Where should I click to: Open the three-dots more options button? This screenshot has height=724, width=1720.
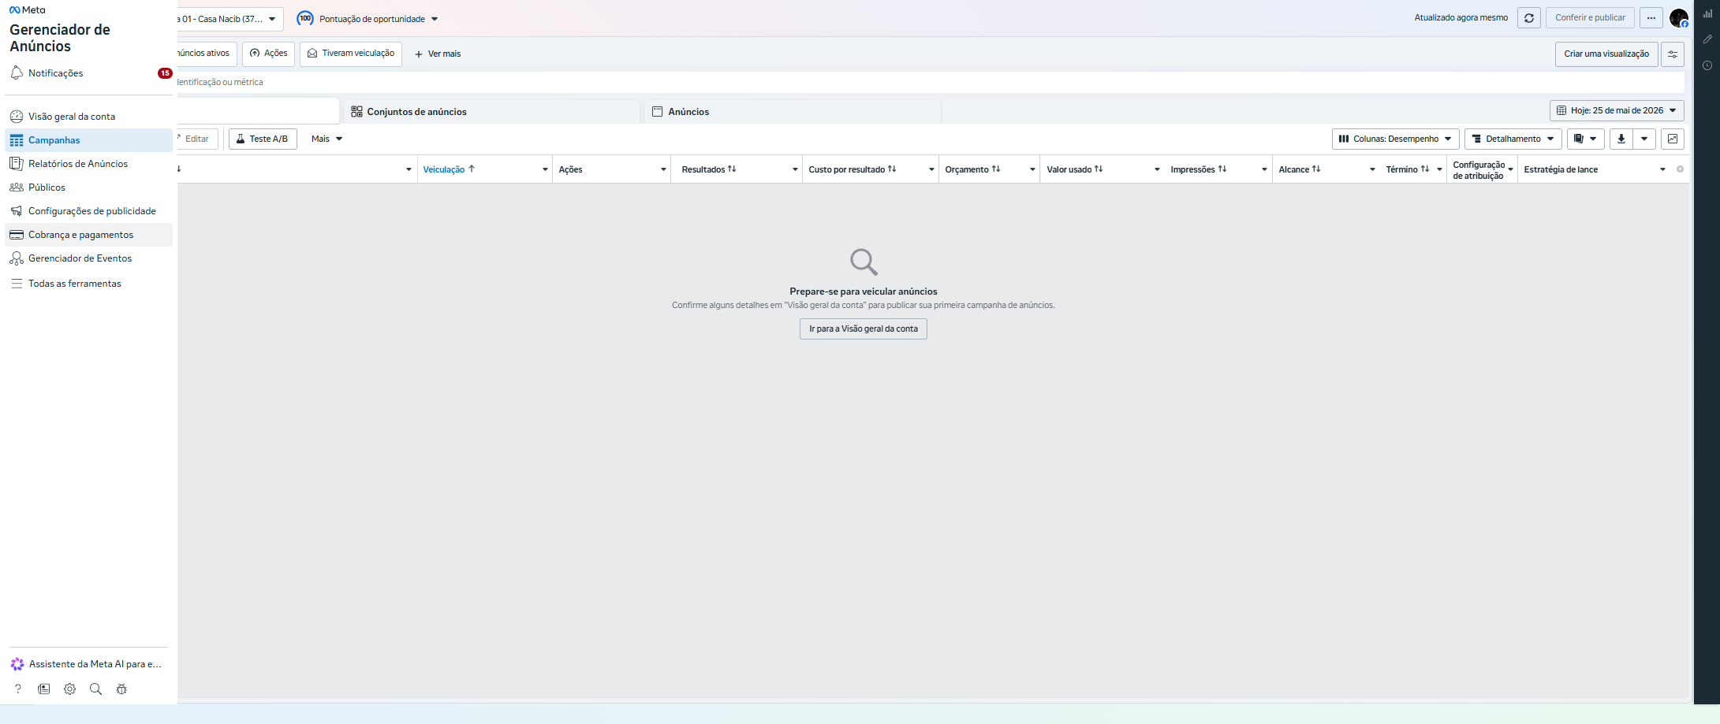pos(1651,18)
